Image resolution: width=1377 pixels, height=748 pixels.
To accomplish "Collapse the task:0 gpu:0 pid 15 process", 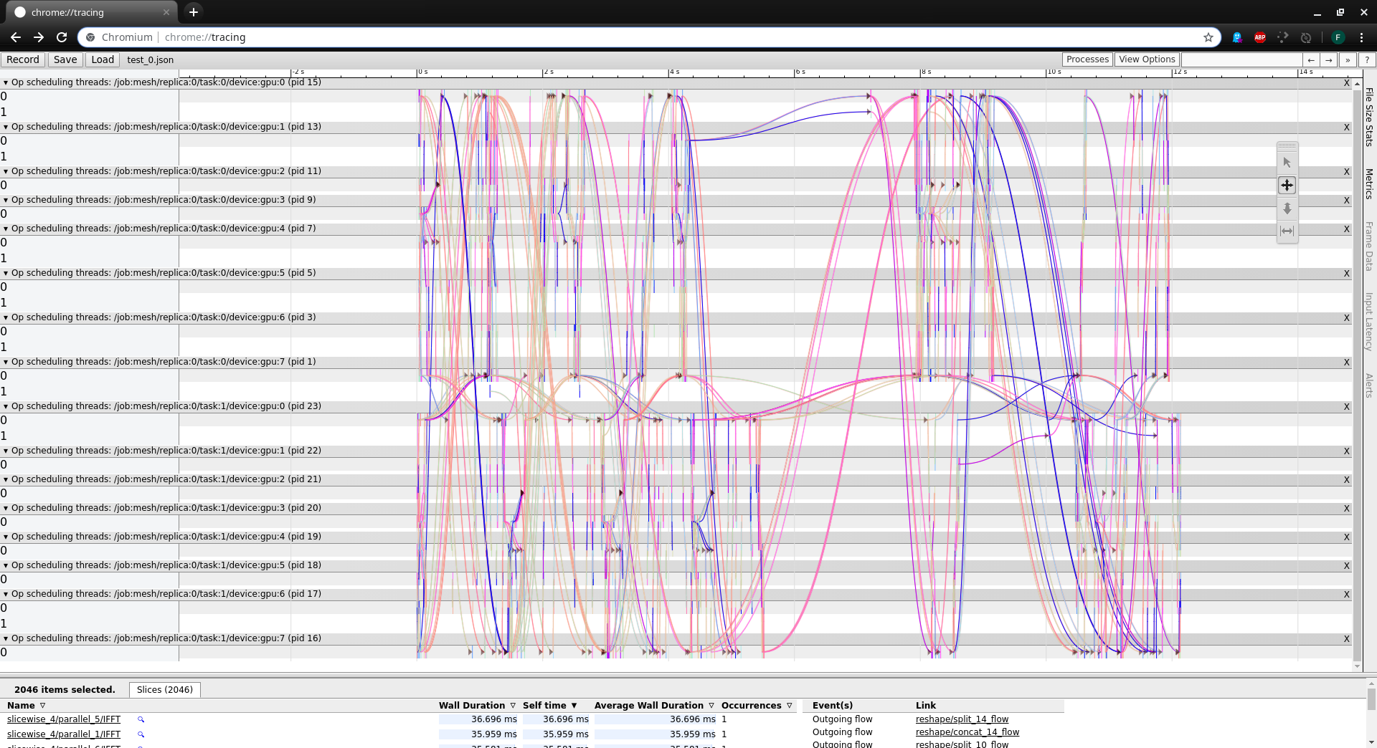I will 6,83.
